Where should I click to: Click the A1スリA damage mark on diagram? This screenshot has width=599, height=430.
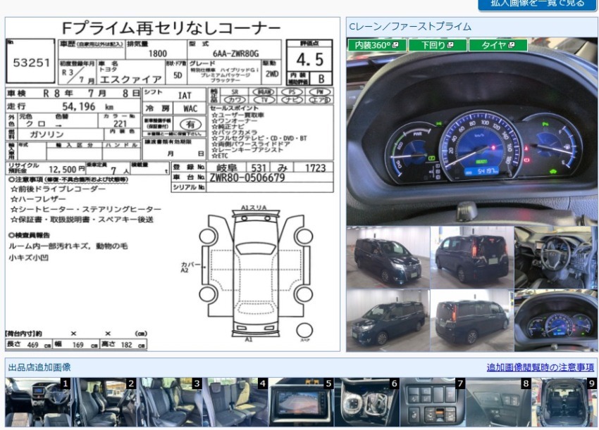pos(254,208)
